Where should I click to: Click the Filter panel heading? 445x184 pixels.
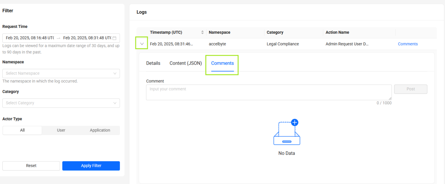coord(8,11)
